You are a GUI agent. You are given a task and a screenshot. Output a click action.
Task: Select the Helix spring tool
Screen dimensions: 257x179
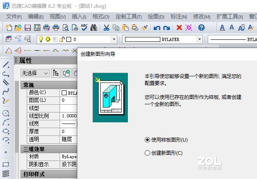[6, 174]
